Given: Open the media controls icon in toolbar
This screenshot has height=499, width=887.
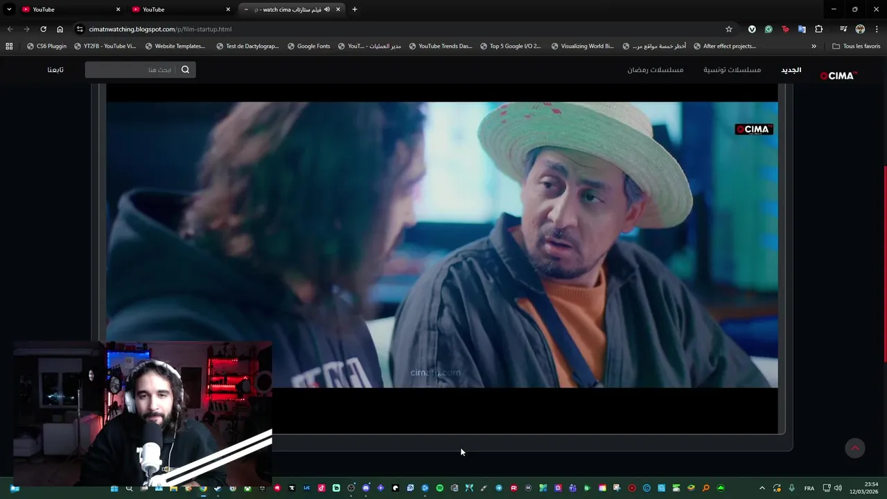Looking at the screenshot, I should point(843,29).
